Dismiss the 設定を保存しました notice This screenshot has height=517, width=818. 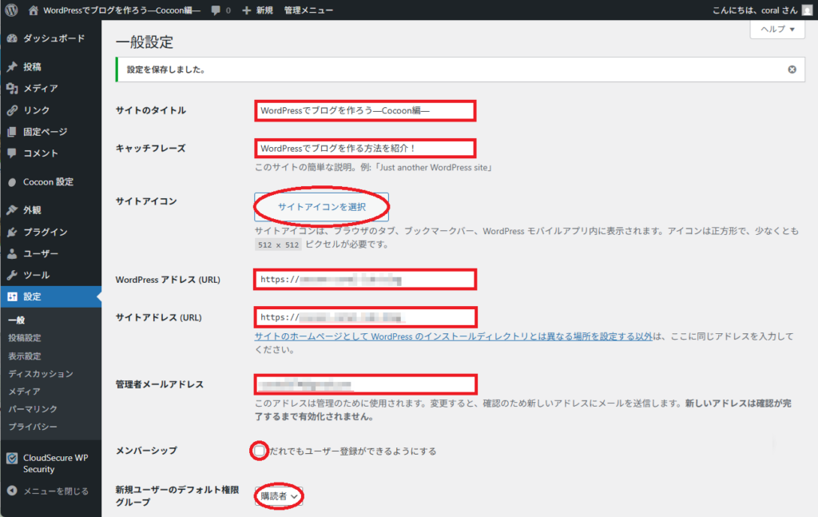[792, 70]
